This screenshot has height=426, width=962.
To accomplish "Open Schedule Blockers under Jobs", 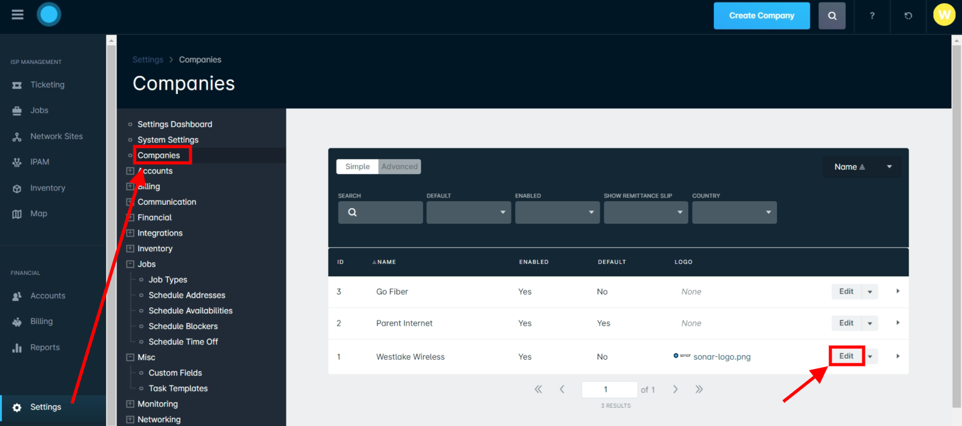I will pyautogui.click(x=183, y=326).
